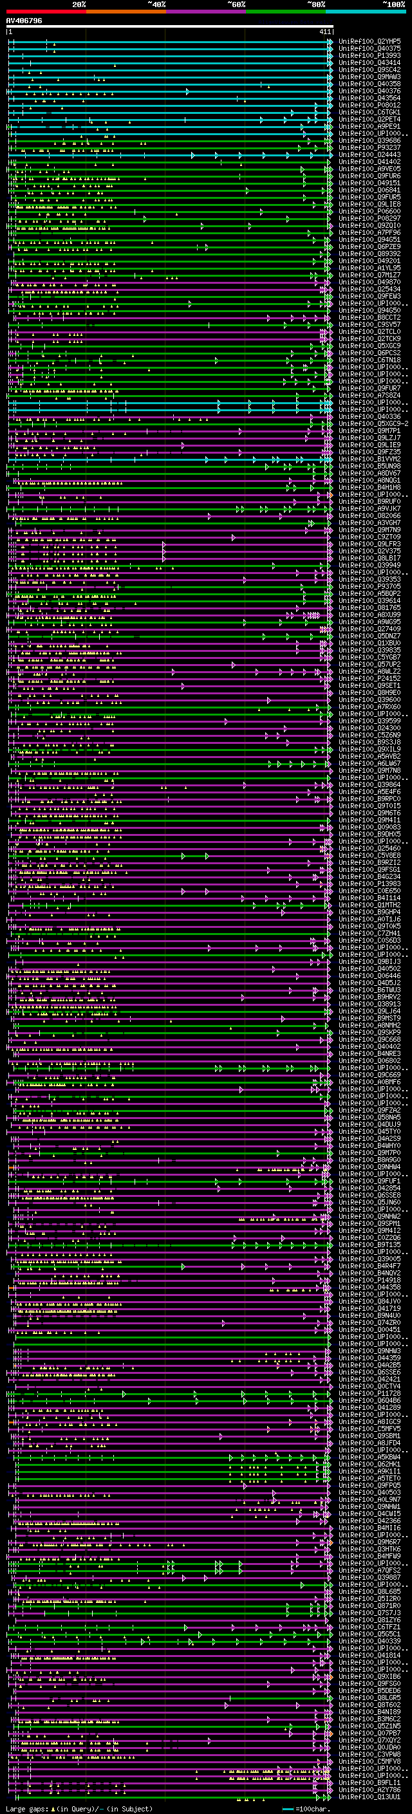This screenshot has height=1814, width=412.
Task: Open hit UniRef100_Q9MAW3
Action: (369, 77)
